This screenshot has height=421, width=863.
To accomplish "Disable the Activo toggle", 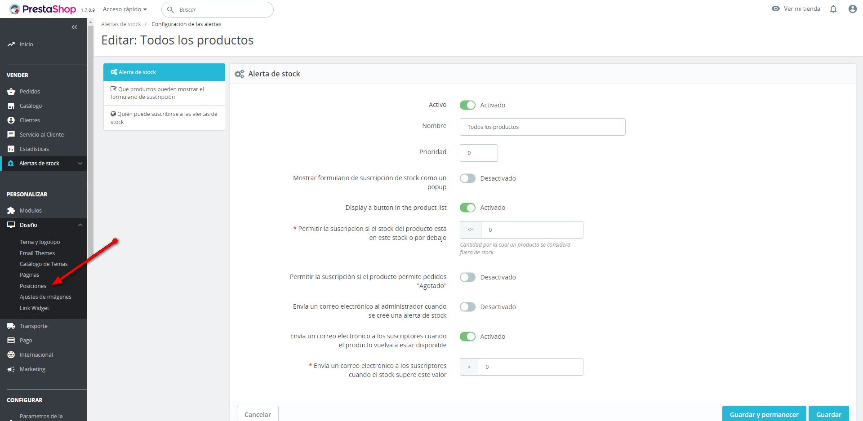I will tap(467, 105).
